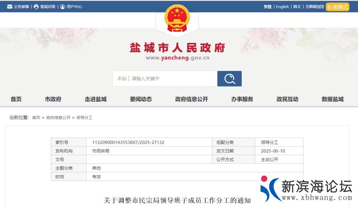This screenshot has height=208, width=358.
Task: Click the 盐城市人民政府 site title
Action: (177, 48)
